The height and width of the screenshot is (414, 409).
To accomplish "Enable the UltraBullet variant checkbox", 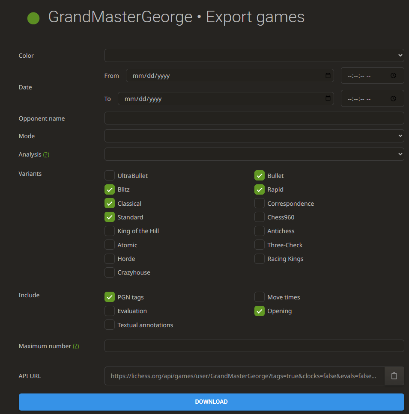I will click(110, 175).
